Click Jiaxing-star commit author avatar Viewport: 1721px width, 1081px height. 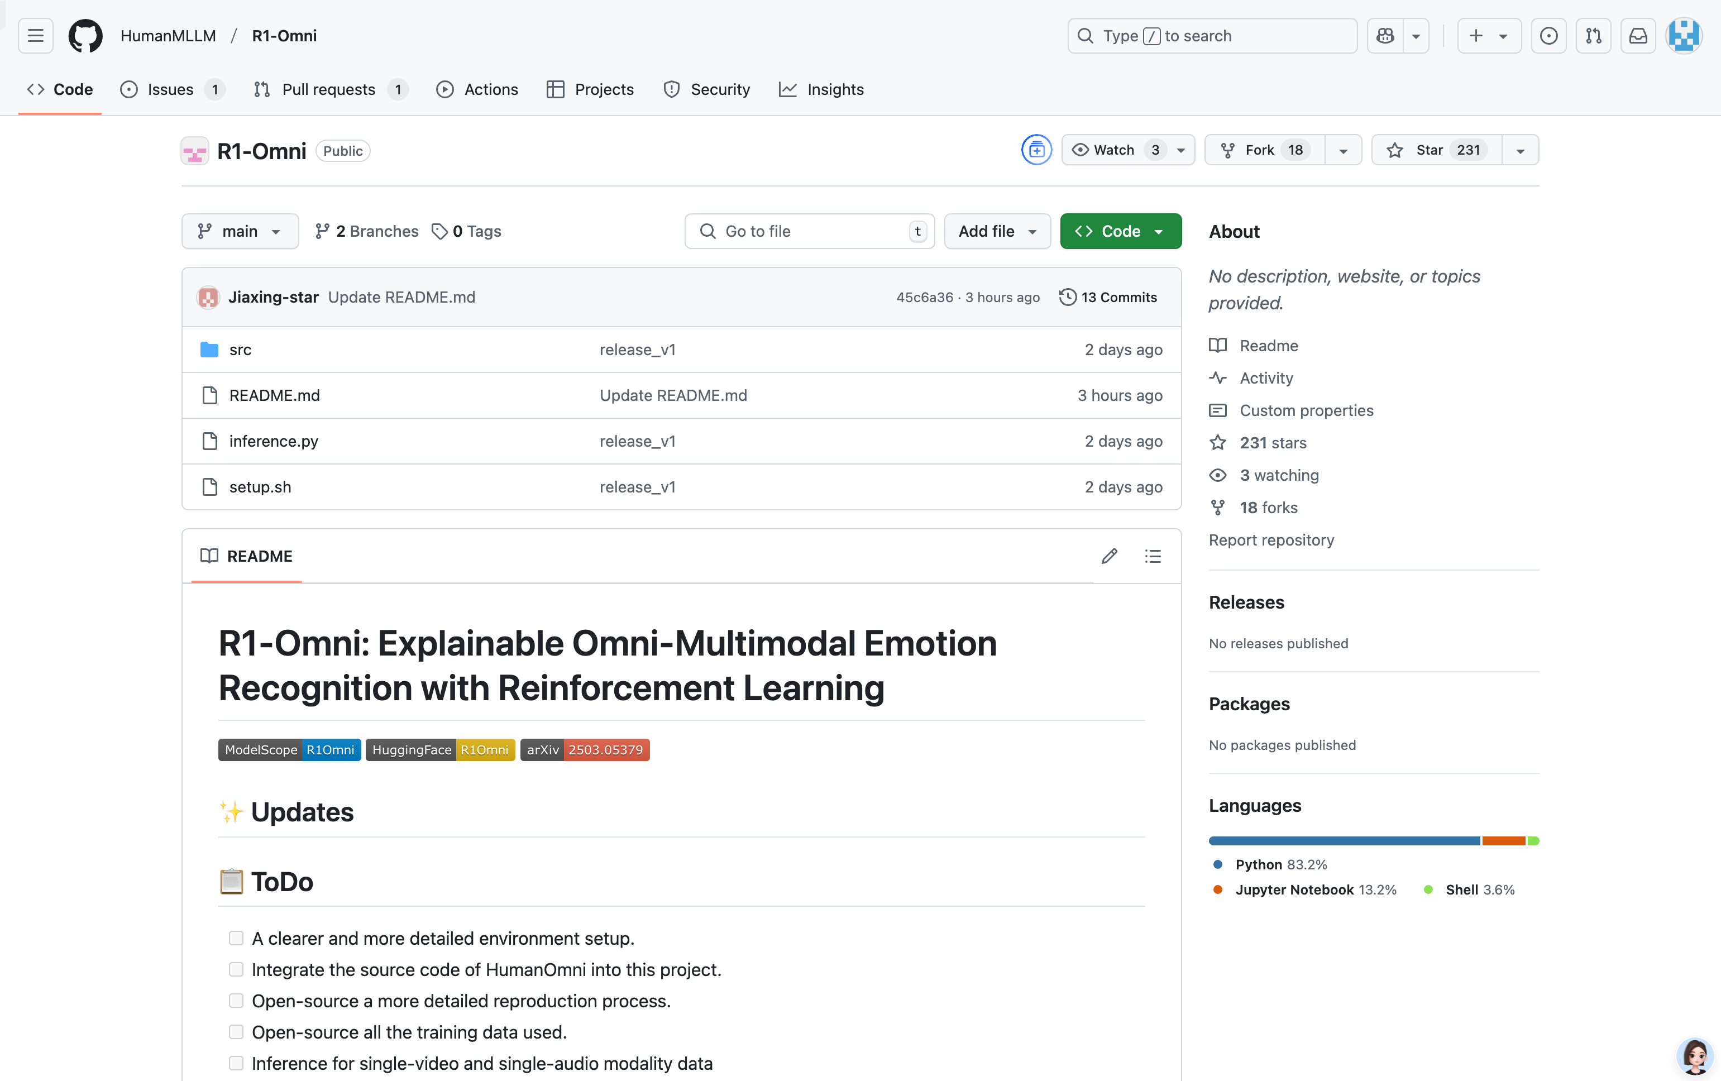pyautogui.click(x=208, y=297)
